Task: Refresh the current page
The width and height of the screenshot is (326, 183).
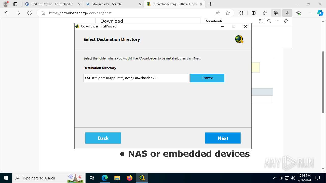Action: coord(30,13)
